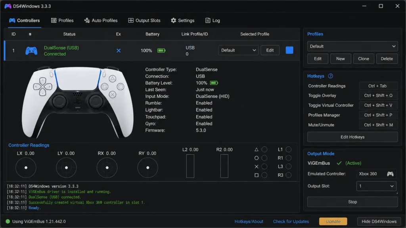Click the Status column header
Image resolution: width=406 pixels, height=228 pixels.
[69, 34]
